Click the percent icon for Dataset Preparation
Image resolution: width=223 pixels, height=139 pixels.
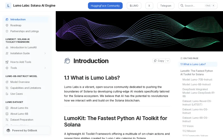point(7,120)
